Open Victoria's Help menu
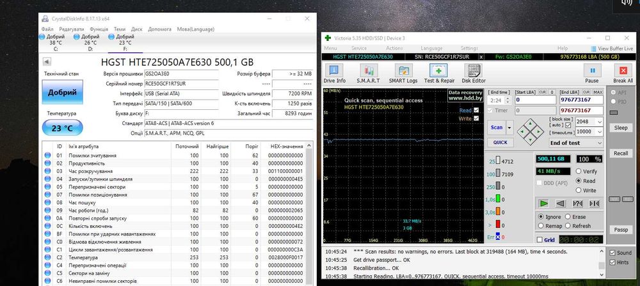 (563, 48)
